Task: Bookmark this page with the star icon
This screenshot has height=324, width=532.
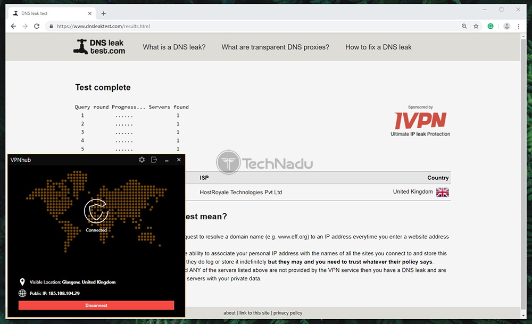Action: coord(476,26)
